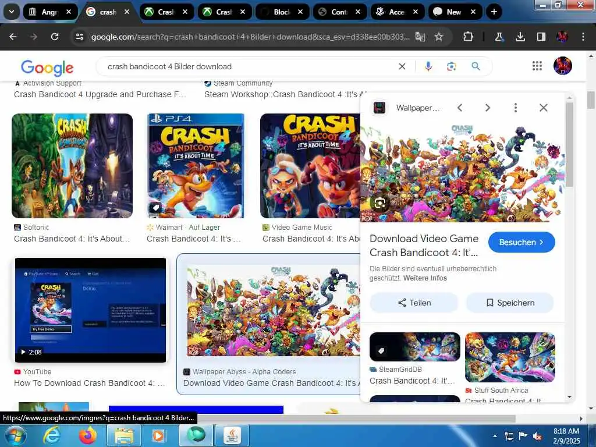Open SteamGridDB related image

(414, 347)
